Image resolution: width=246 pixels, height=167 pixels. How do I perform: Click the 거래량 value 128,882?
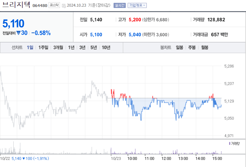point(216,20)
